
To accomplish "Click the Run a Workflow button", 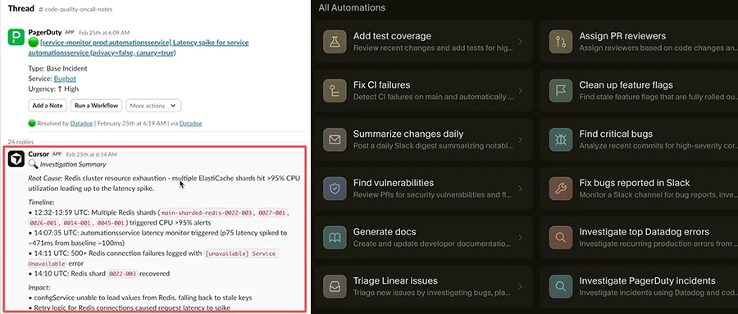I will coord(97,106).
